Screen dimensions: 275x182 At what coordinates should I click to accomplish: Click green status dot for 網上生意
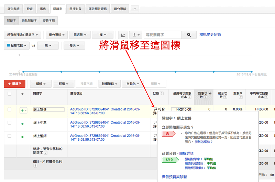[x=22, y=124]
